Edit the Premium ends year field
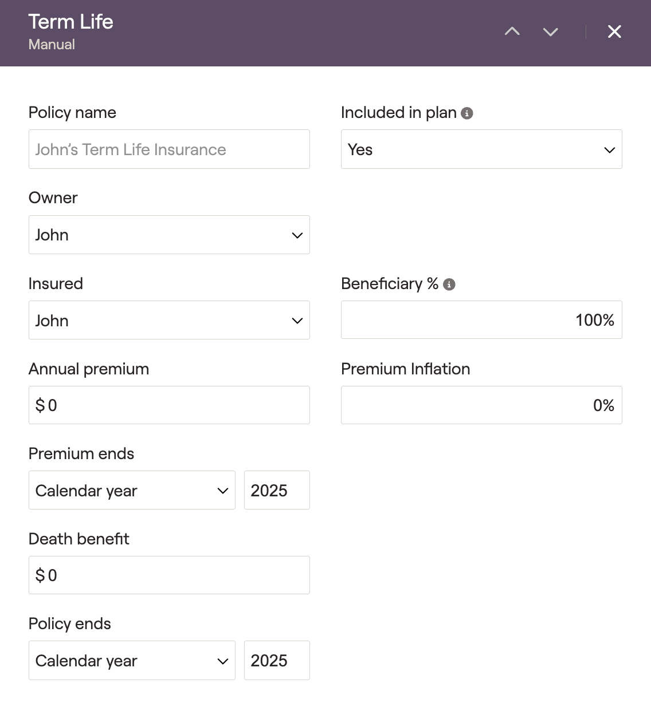The height and width of the screenshot is (703, 651). 277,490
